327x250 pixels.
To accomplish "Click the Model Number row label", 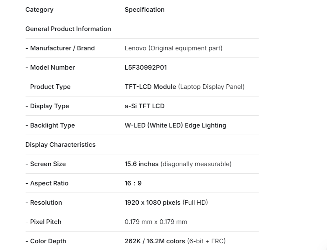I will pyautogui.click(x=50, y=68).
